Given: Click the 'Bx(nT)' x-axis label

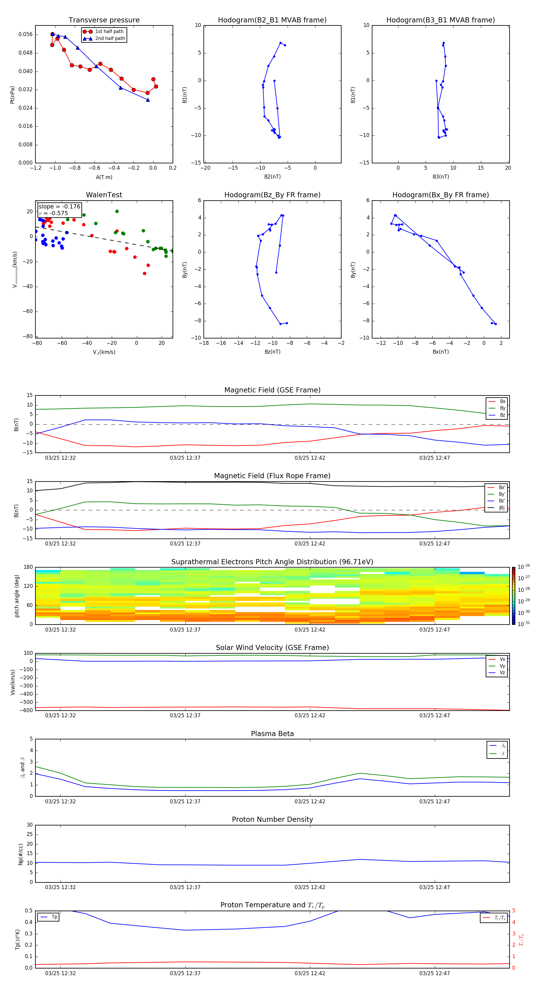Looking at the screenshot, I should pyautogui.click(x=441, y=352).
